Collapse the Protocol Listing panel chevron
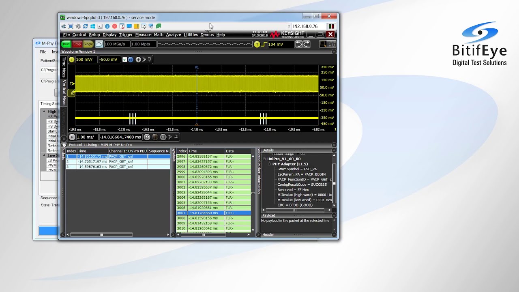The height and width of the screenshot is (292, 519). (334, 145)
